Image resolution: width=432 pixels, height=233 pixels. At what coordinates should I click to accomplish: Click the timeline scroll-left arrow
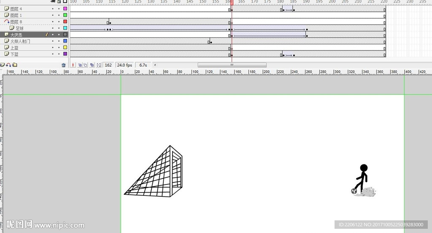155,65
